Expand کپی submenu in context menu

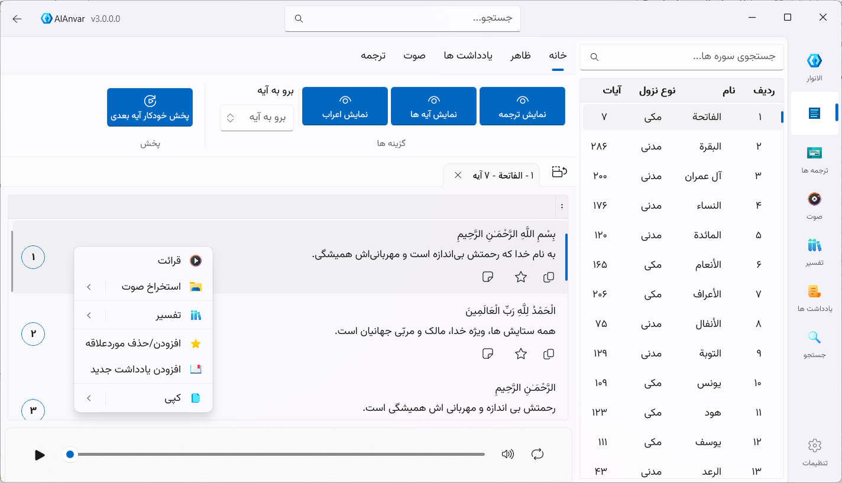143,398
